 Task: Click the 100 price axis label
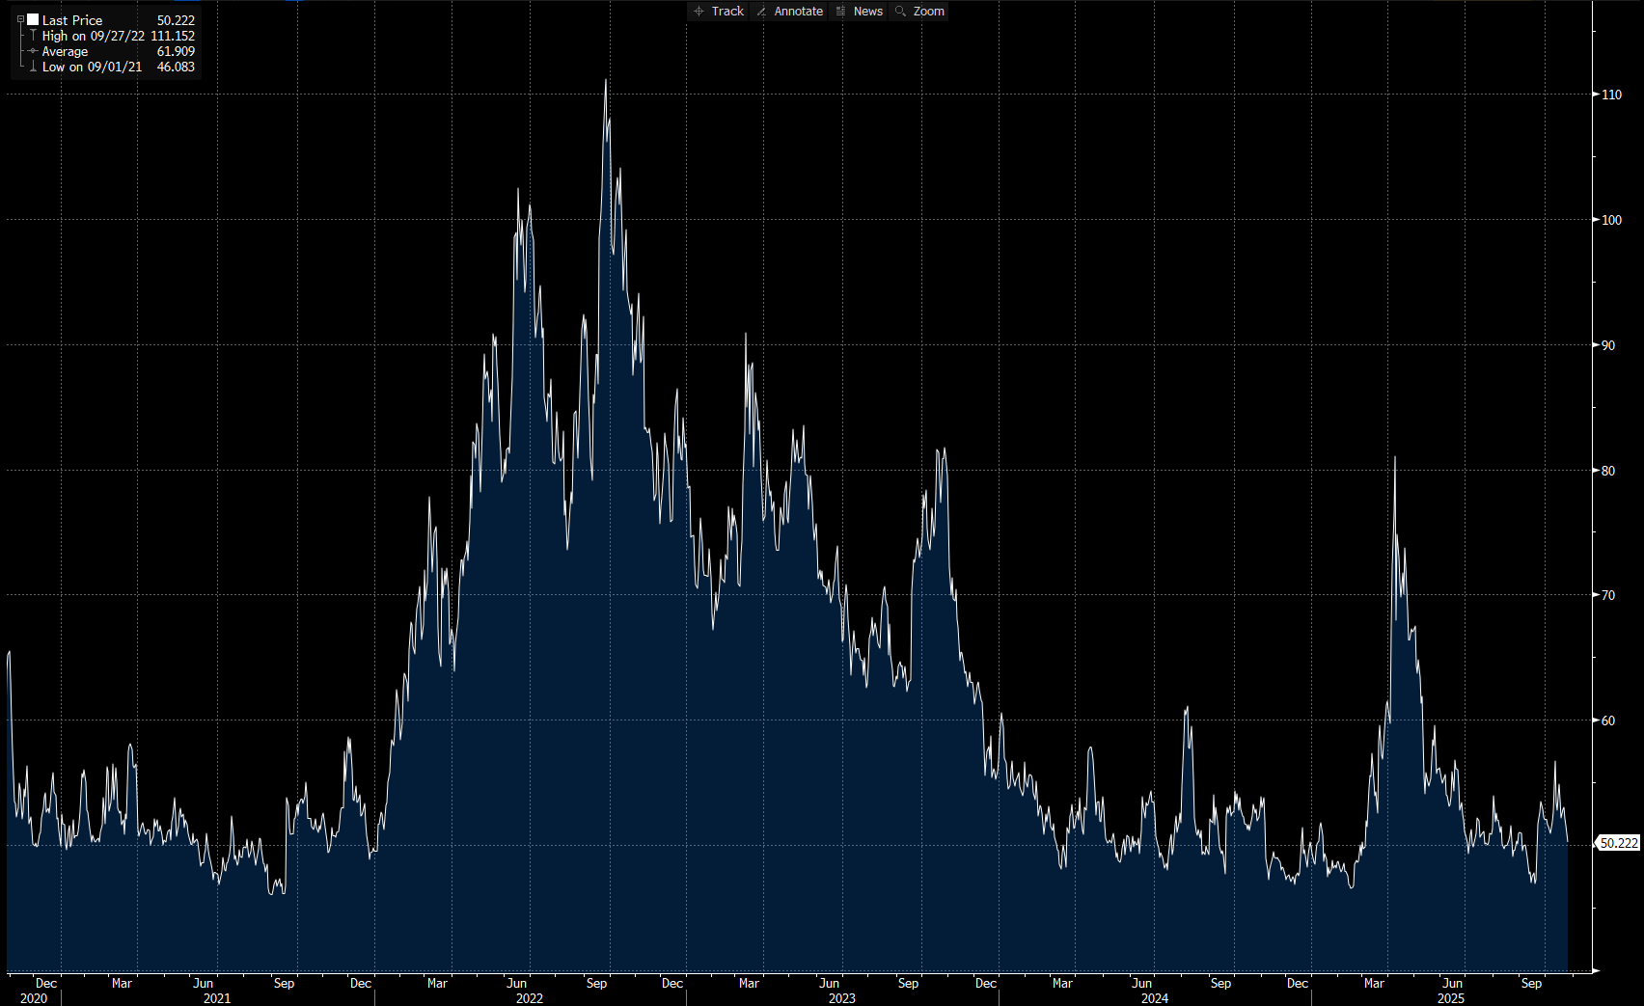pyautogui.click(x=1611, y=220)
